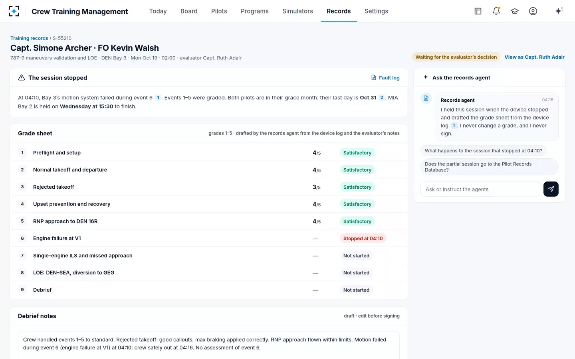
Task: Click 'Waiting for the evaluator's decision' status badge
Action: [x=456, y=57]
